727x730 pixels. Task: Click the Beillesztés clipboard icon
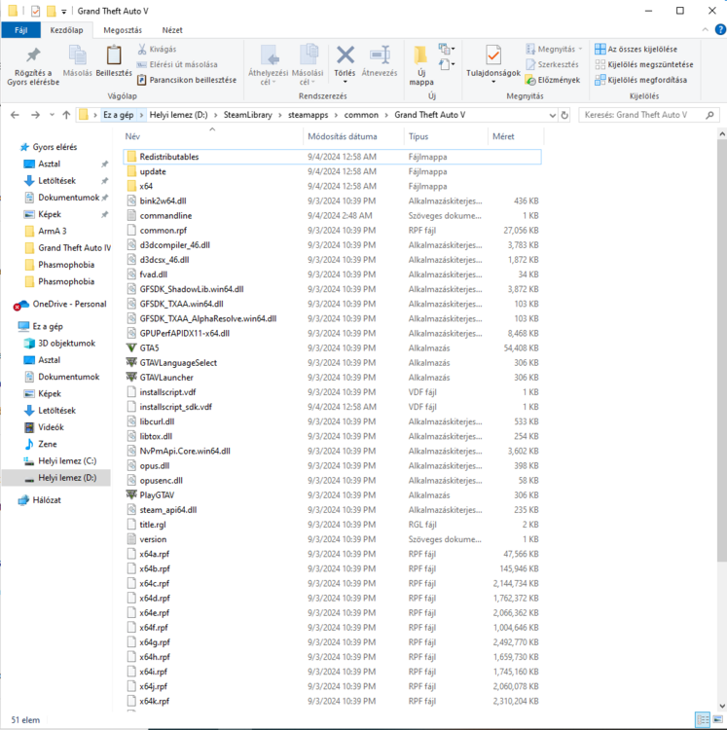tap(114, 55)
